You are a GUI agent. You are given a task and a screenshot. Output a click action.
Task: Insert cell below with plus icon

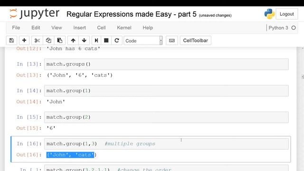[24, 40]
